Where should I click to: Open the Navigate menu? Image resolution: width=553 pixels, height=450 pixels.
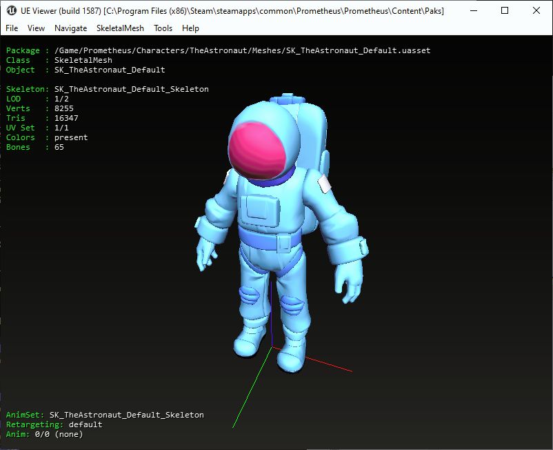70,28
